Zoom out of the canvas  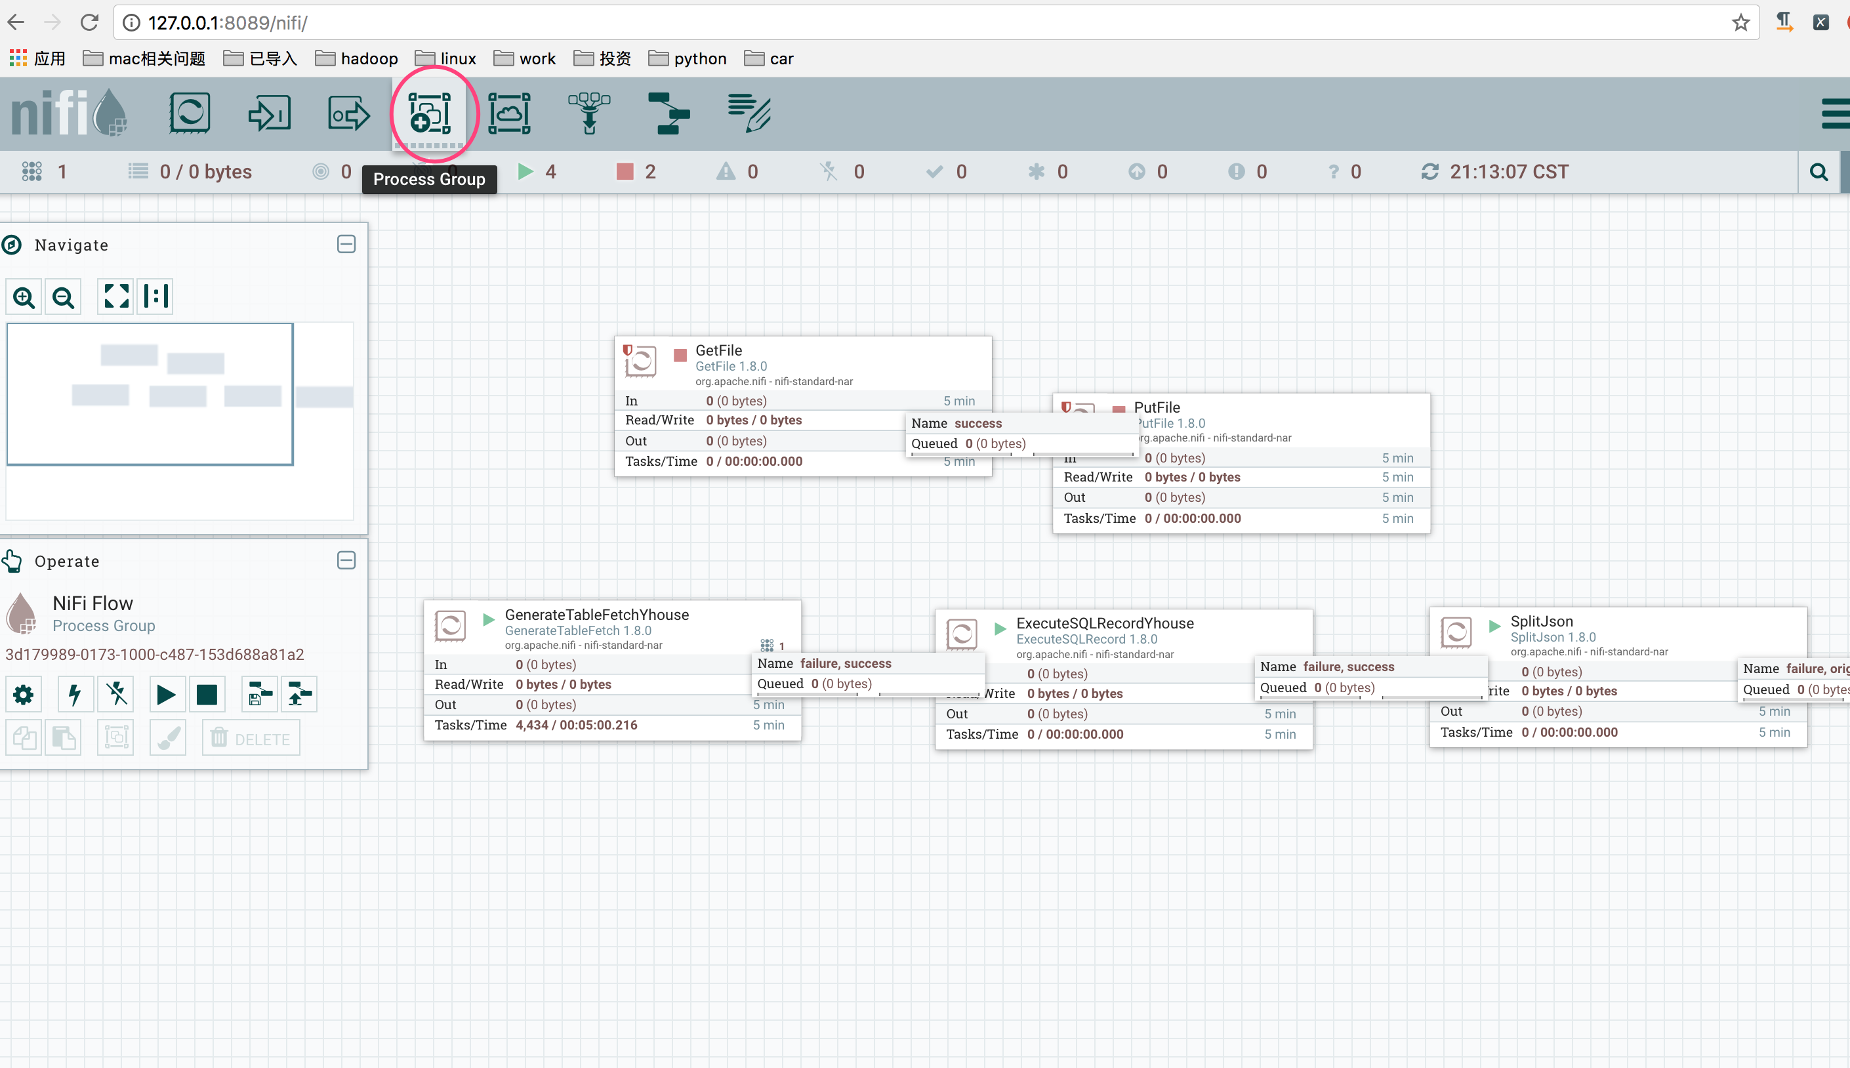point(63,297)
